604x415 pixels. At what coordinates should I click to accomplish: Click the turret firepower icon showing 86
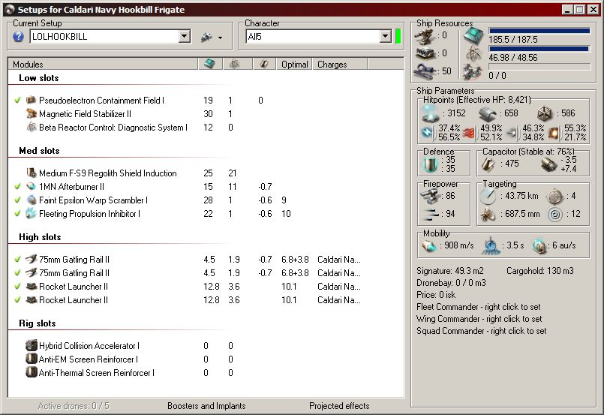(430, 196)
